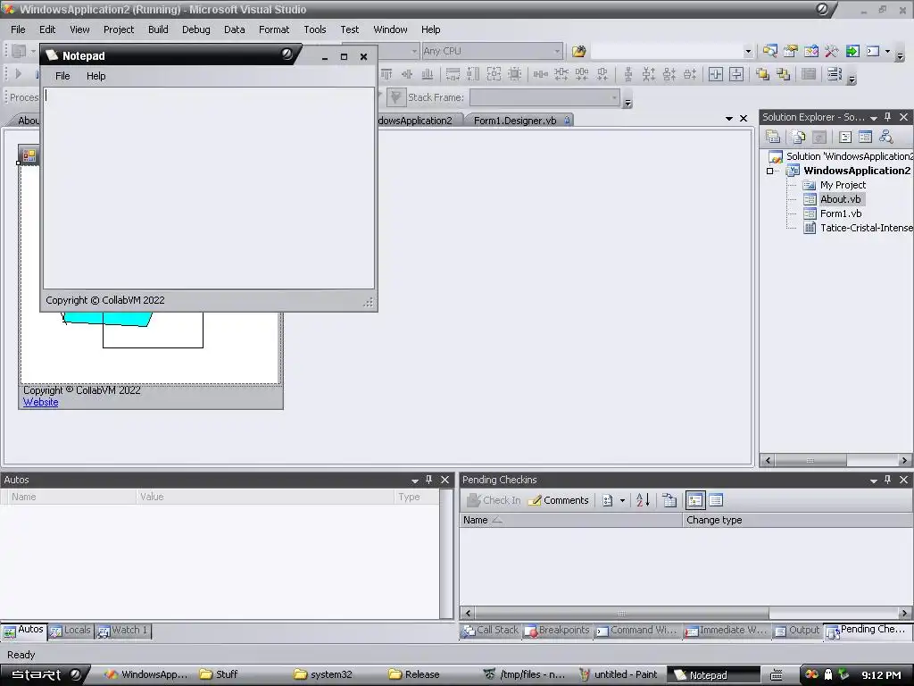Open the Toolbox icon with hammer and wrench

point(832,51)
